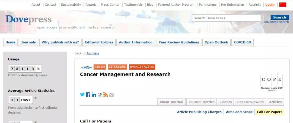Click the Facebook share icon

coord(88,94)
